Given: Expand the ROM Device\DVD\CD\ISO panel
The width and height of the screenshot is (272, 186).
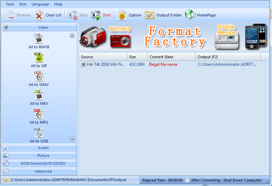Looking at the screenshot, I should tap(39, 163).
